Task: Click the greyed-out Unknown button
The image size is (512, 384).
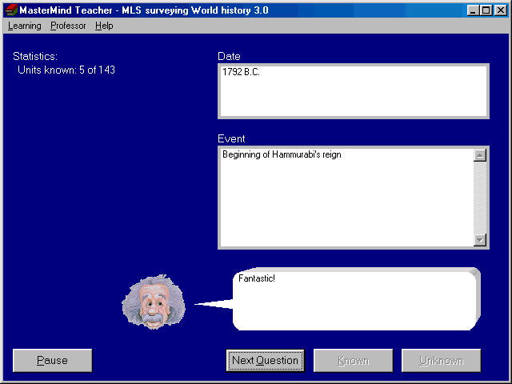Action: point(441,360)
